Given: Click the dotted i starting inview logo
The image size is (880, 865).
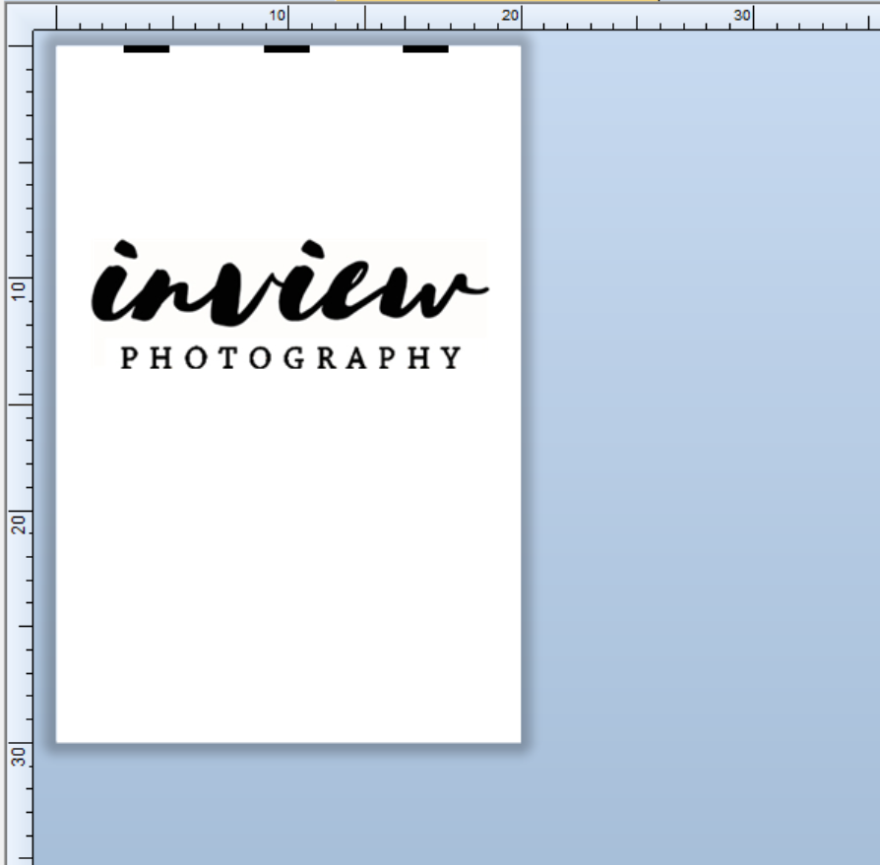Looking at the screenshot, I should (116, 285).
